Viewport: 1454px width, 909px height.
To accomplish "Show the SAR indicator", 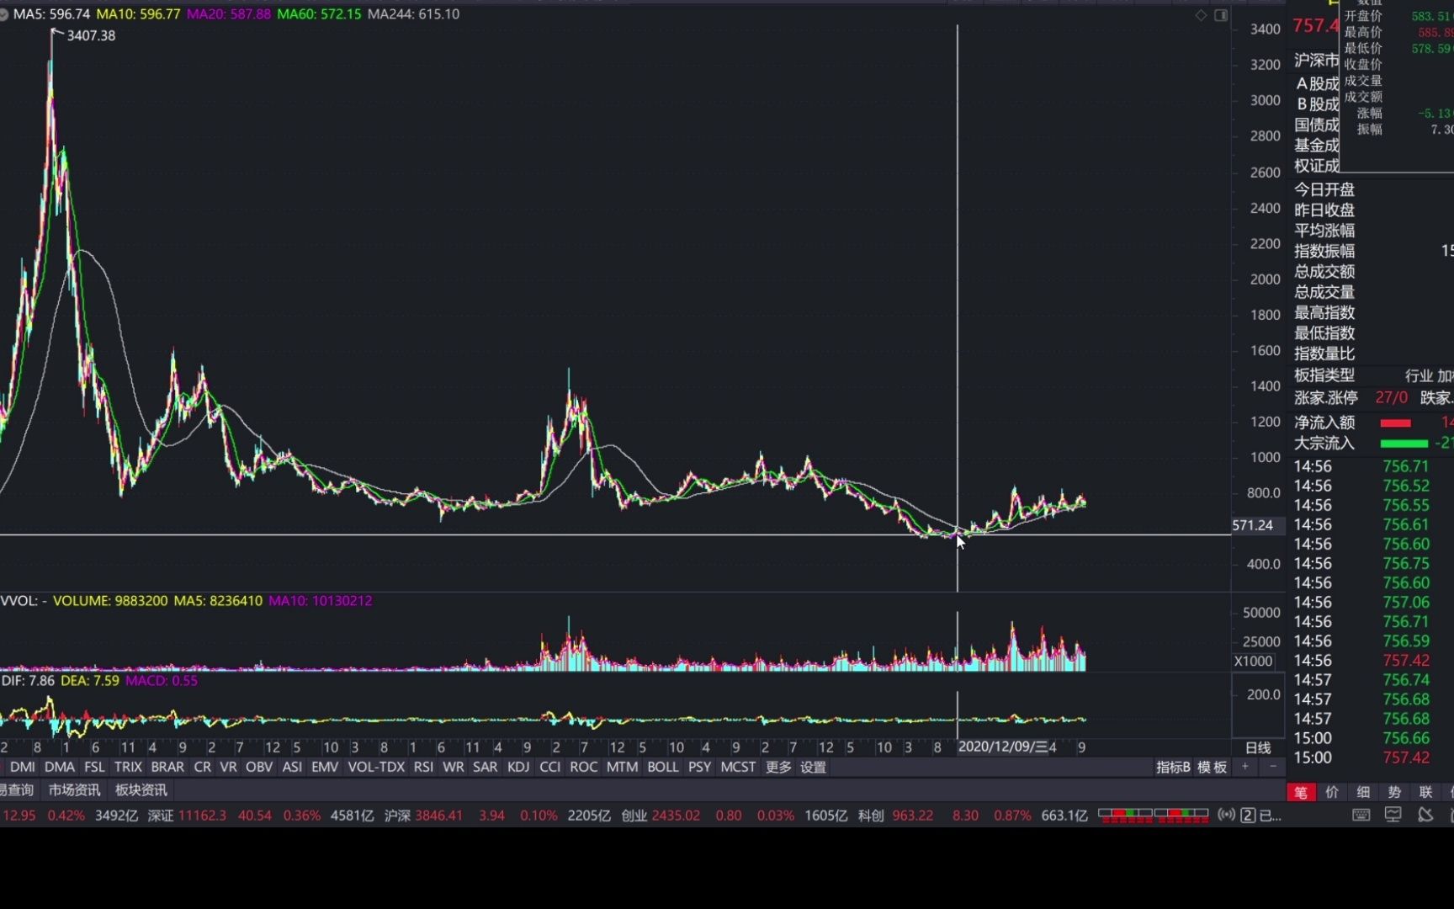I will [485, 767].
